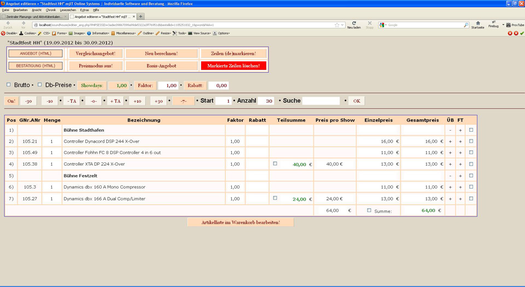This screenshot has width=525, height=287.
Task: Go forward with the Vor arrow
Action: click(23, 23)
